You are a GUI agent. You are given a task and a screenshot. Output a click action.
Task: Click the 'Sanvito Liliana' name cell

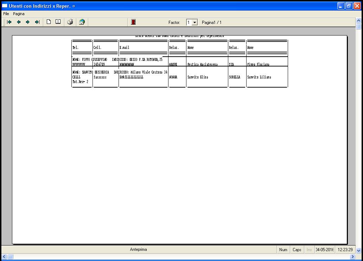(x=259, y=77)
